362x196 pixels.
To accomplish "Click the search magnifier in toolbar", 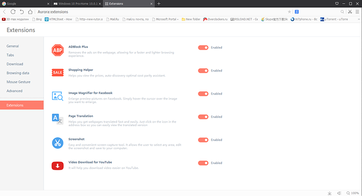I will point(342,12).
